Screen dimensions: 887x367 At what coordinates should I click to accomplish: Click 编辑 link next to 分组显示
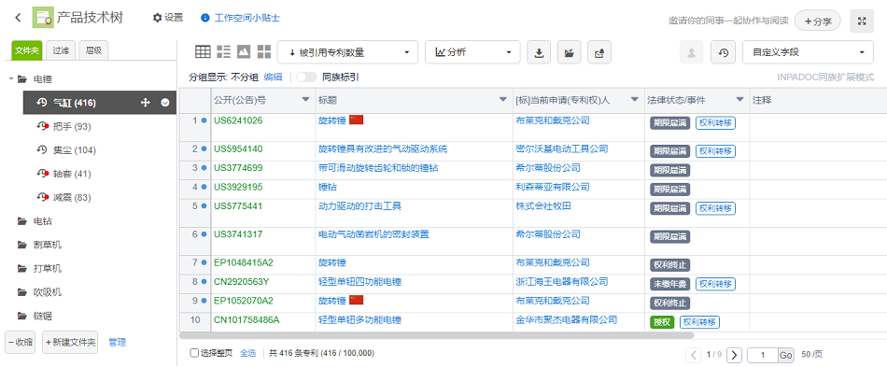tap(273, 77)
